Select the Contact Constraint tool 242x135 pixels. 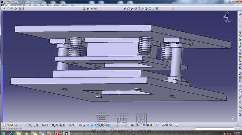point(128,9)
